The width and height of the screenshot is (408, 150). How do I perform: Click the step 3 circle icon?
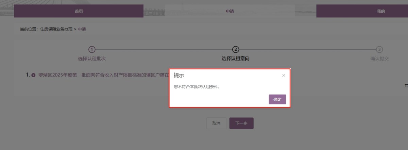point(379,50)
